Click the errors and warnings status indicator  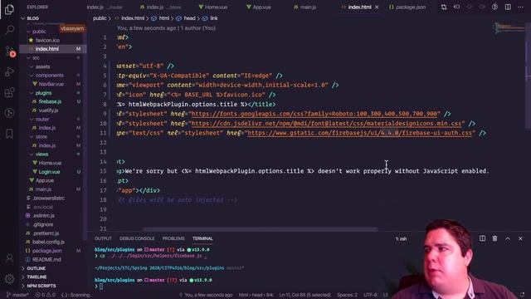[x=46, y=295]
